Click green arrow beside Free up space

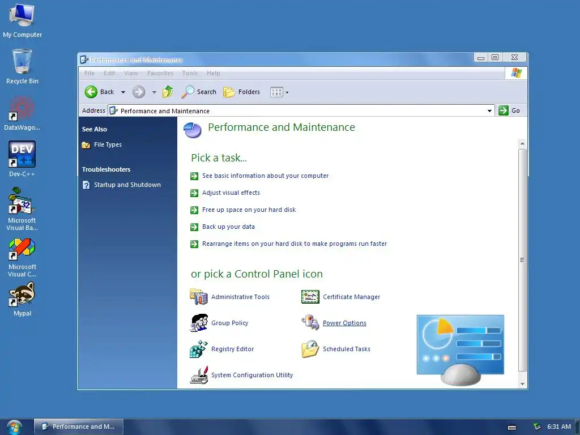point(194,210)
